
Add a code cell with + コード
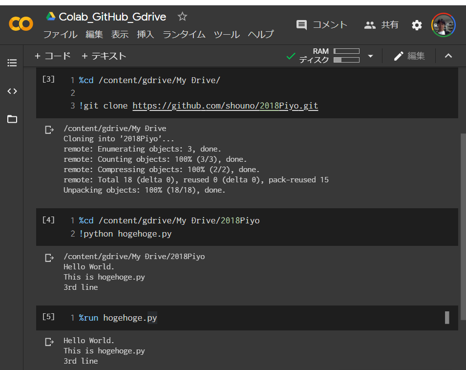pos(53,56)
